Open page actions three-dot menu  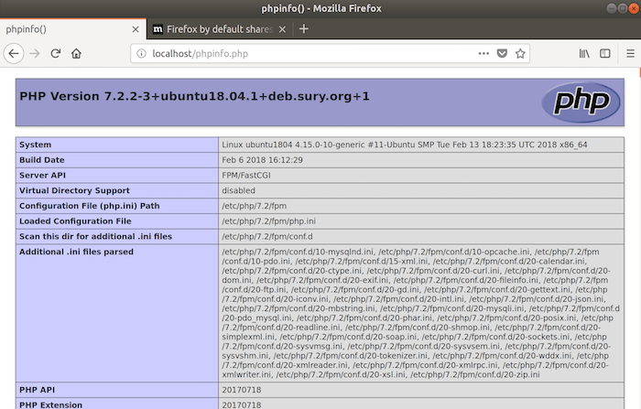pyautogui.click(x=483, y=53)
